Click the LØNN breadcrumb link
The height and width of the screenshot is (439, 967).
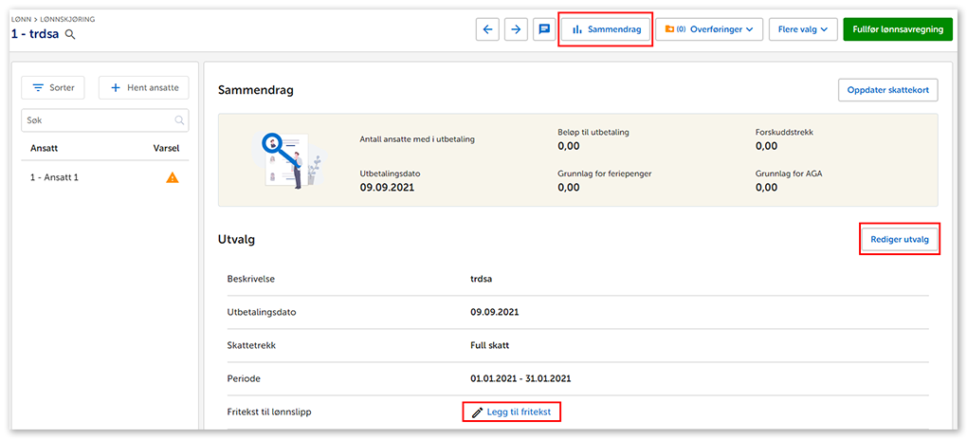21,19
